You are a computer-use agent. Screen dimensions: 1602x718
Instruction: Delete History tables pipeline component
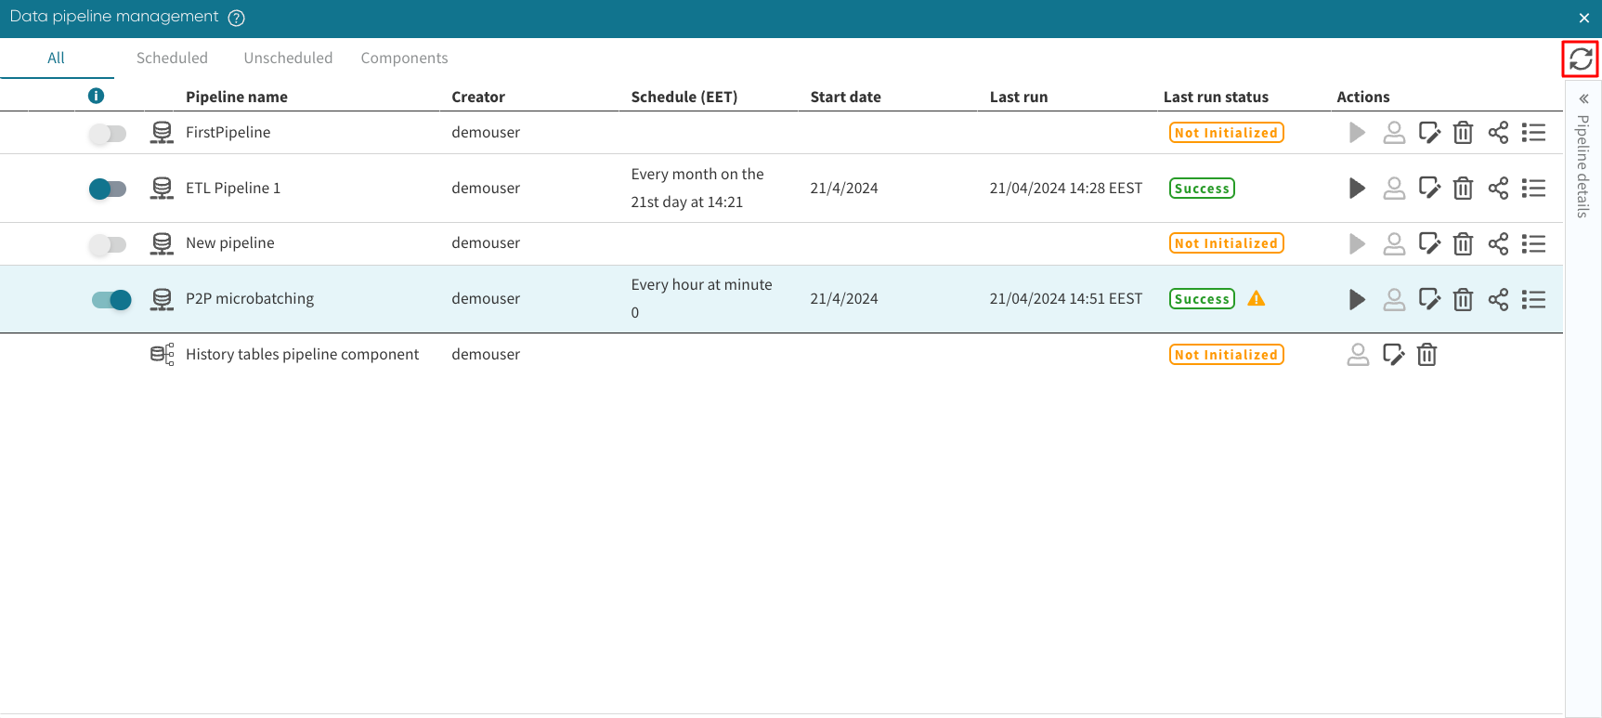pyautogui.click(x=1427, y=355)
